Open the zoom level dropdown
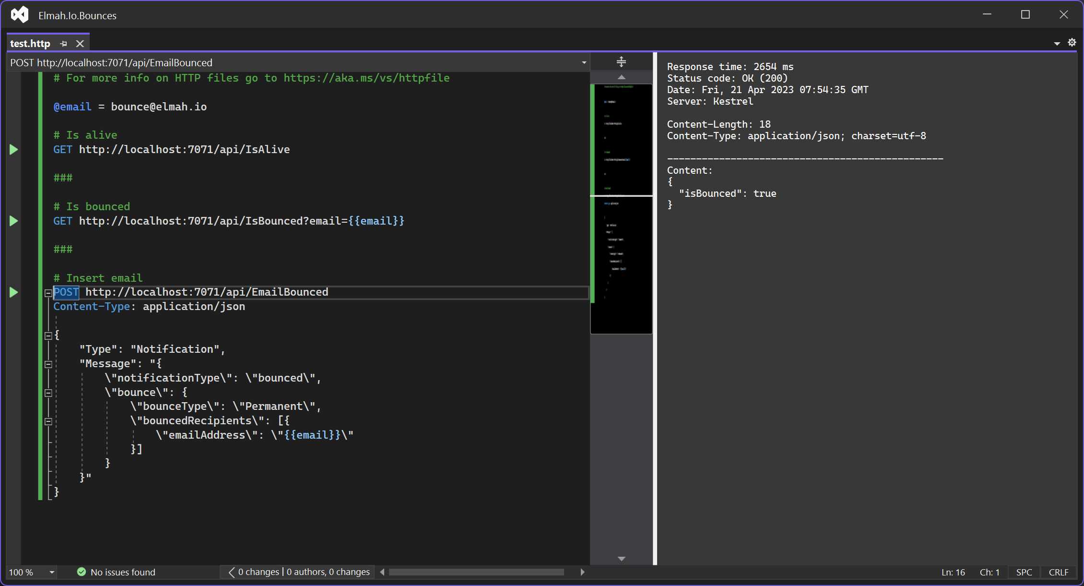The width and height of the screenshot is (1084, 586). [x=52, y=572]
